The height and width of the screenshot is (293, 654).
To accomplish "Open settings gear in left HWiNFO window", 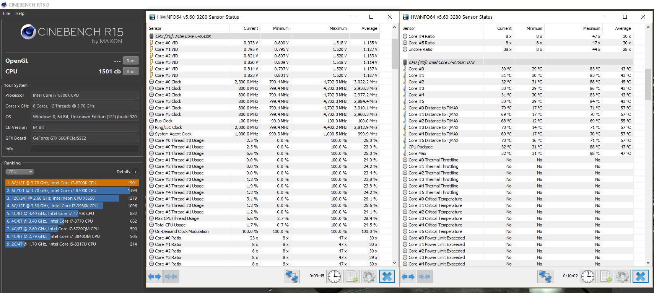I will click(x=369, y=277).
